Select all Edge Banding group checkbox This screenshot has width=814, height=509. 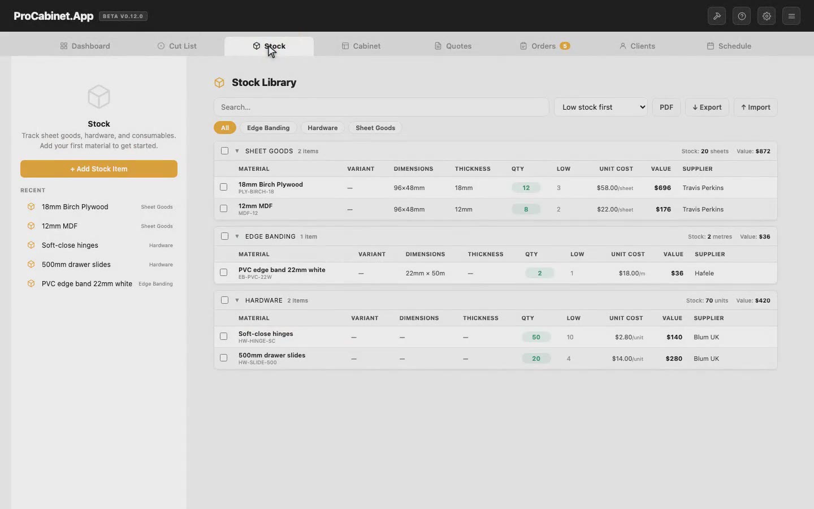(224, 236)
